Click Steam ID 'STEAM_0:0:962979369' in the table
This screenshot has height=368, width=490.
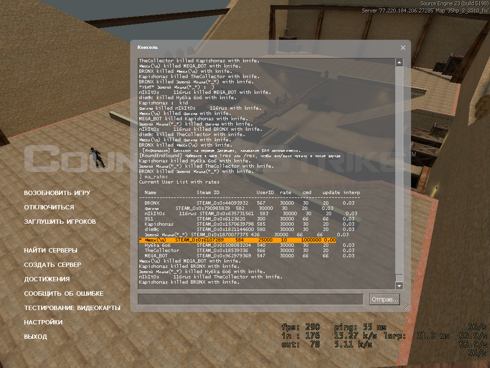point(224,256)
